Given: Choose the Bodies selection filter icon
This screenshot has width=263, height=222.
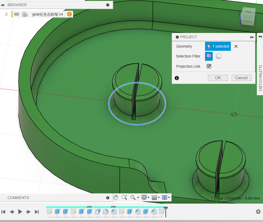Looking at the screenshot, I should tap(219, 56).
